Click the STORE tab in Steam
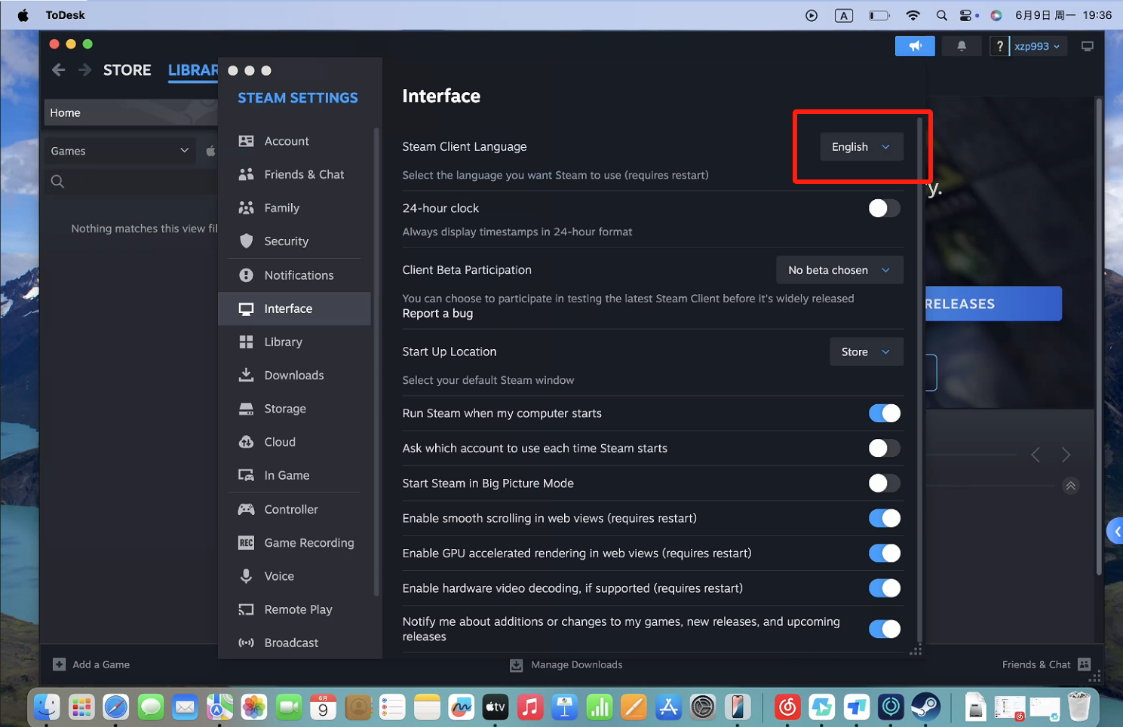This screenshot has height=727, width=1123. (127, 70)
